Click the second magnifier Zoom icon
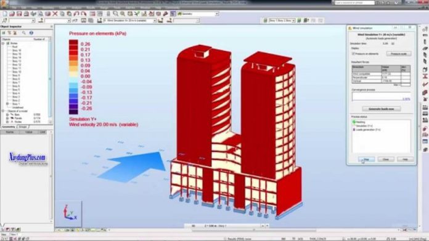This screenshot has width=429, height=241. [123, 14]
